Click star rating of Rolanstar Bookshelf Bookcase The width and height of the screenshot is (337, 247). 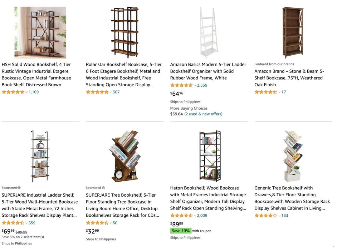tap(97, 92)
